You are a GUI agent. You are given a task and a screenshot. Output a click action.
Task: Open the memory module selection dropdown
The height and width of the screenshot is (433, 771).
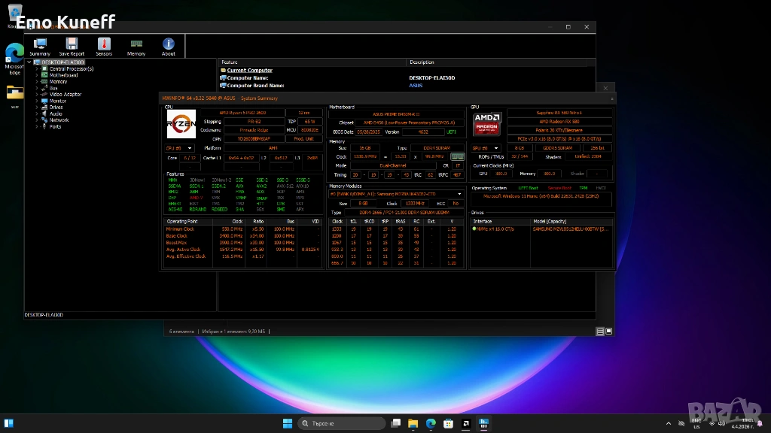[396, 194]
